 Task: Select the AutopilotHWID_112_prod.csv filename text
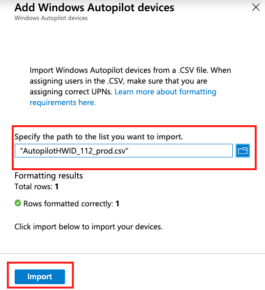(74, 151)
